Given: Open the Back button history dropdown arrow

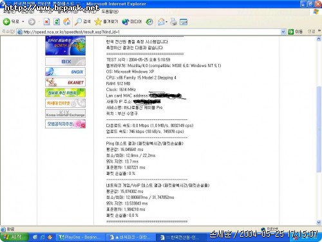Looking at the screenshot, I should coord(23,22).
